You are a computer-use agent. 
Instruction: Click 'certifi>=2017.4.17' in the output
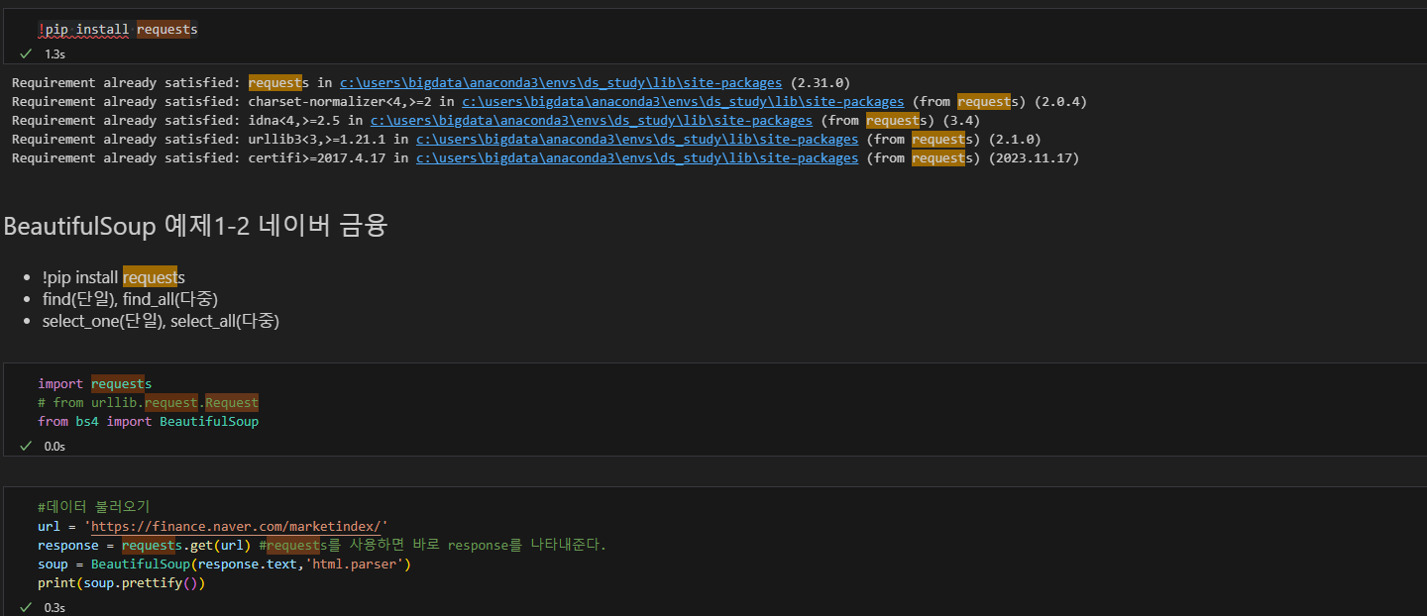[317, 158]
